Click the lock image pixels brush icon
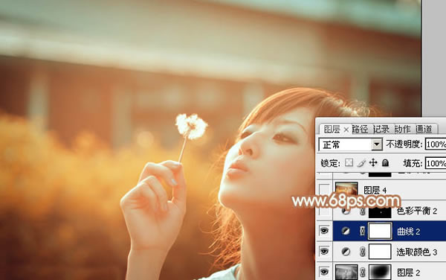The height and width of the screenshot is (280, 446). 361,163
